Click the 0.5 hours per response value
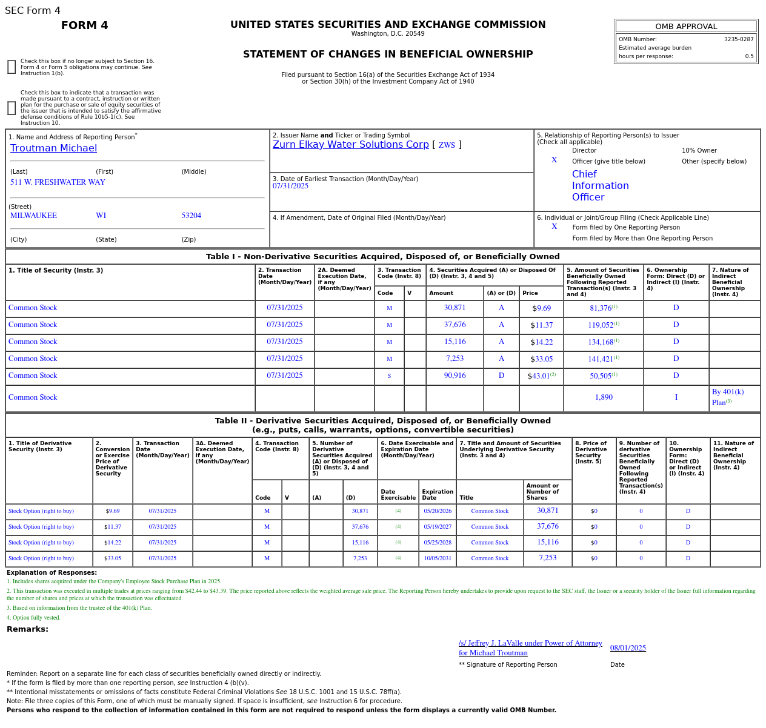This screenshot has height=728, width=766. tap(750, 56)
